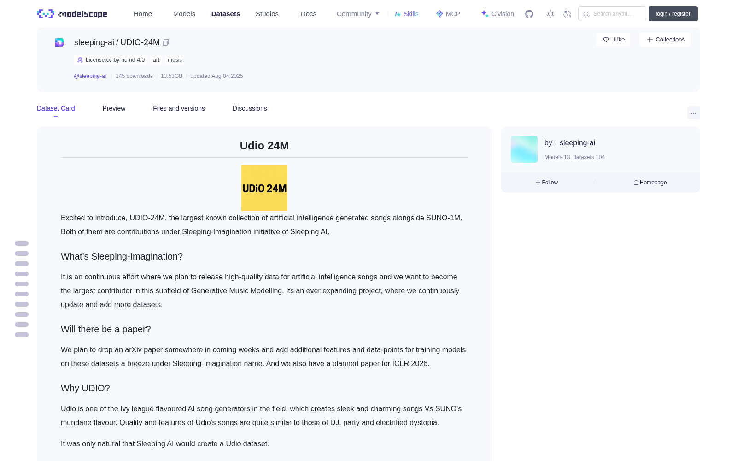Go to Home in navigation bar

[143, 14]
